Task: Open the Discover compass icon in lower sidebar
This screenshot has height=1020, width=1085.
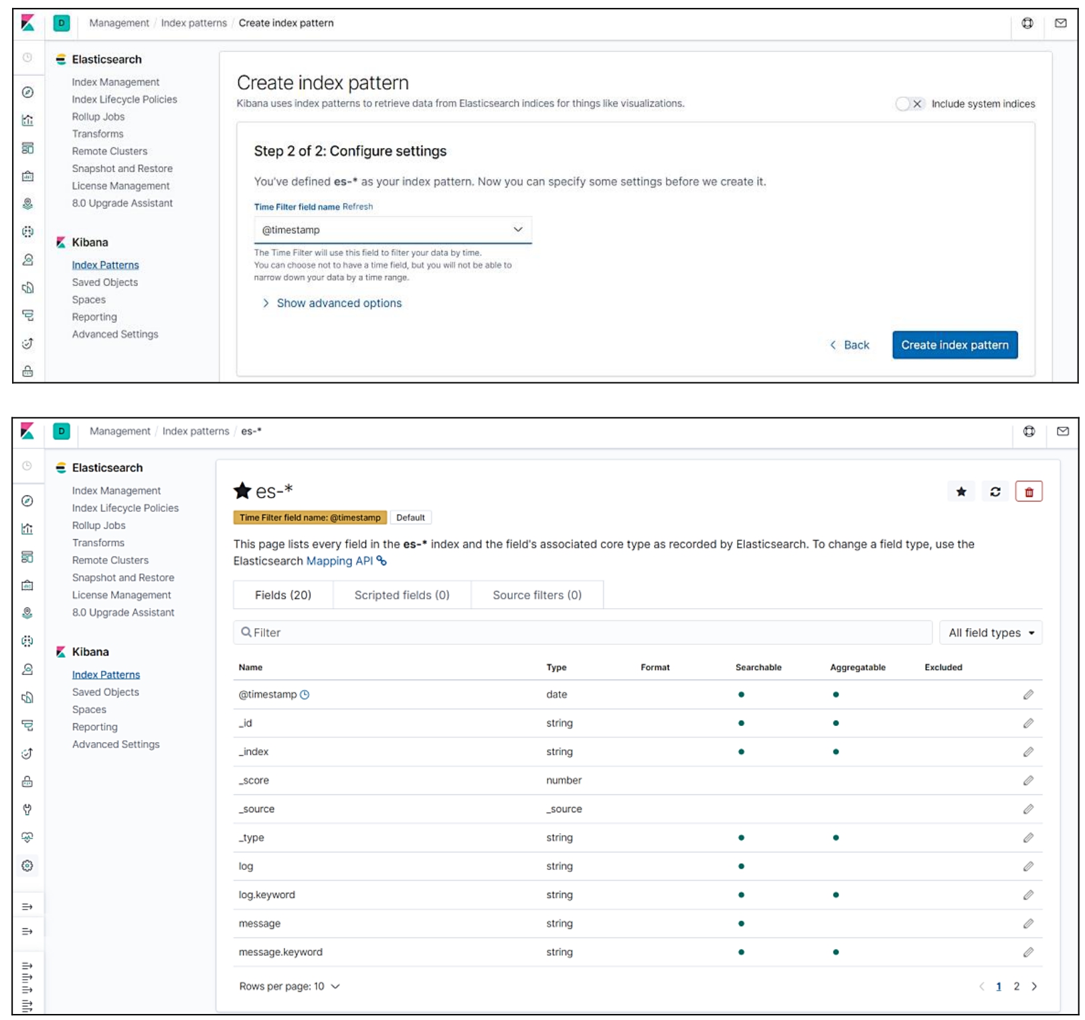Action: (x=27, y=501)
